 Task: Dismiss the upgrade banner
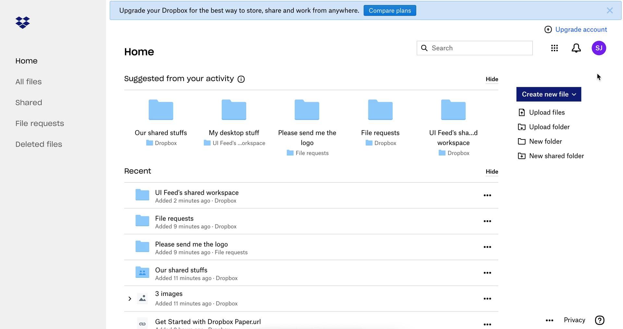click(x=609, y=11)
